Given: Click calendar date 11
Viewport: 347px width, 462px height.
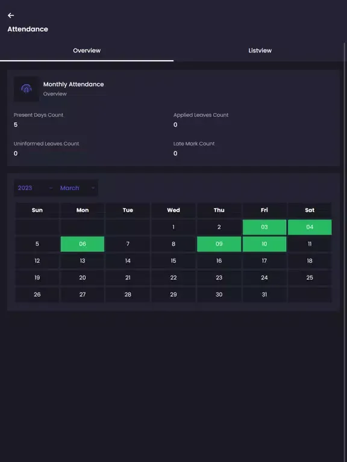Looking at the screenshot, I should 310,244.
